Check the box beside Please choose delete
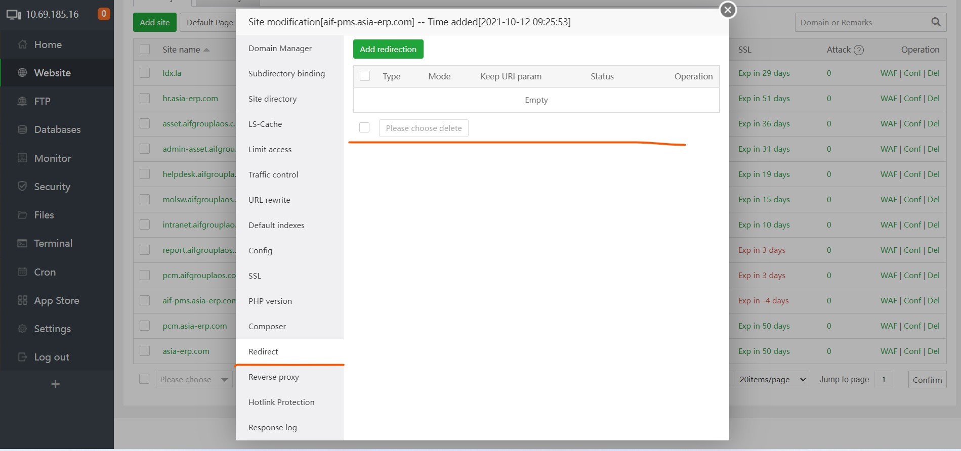Image resolution: width=961 pixels, height=451 pixels. [364, 127]
